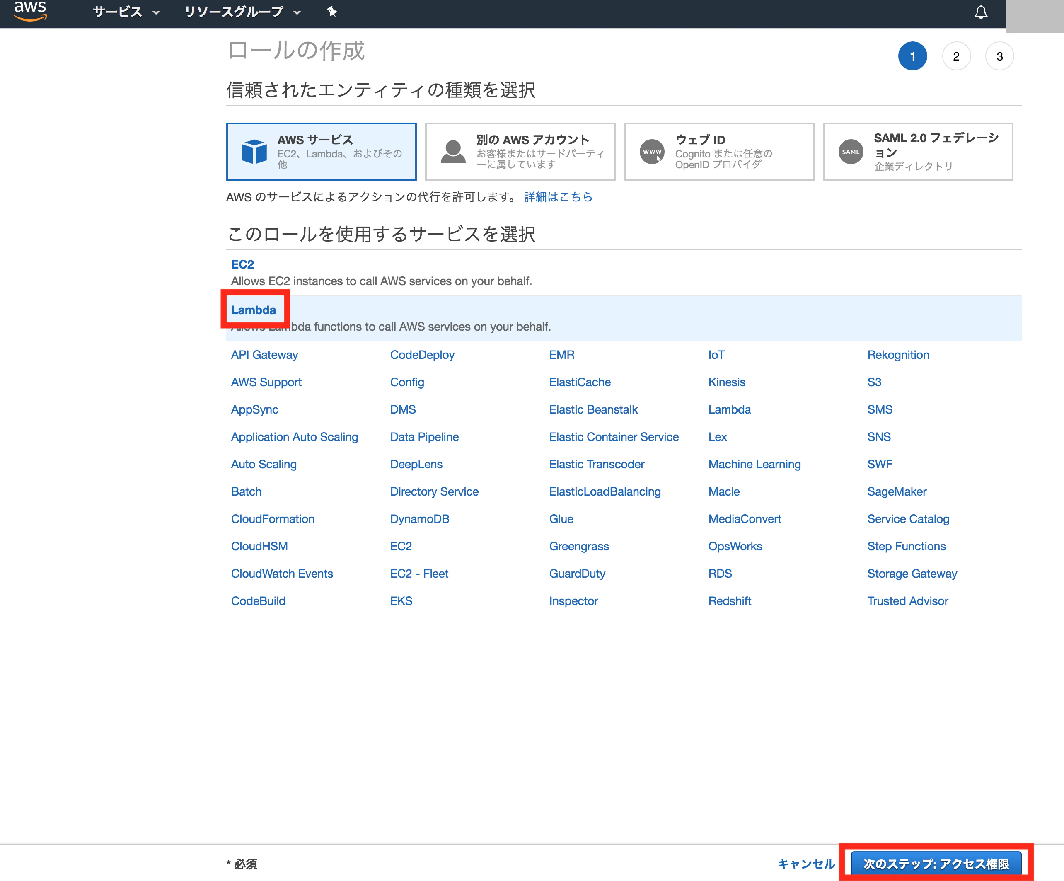
Task: Select EKS service
Action: pyautogui.click(x=401, y=601)
